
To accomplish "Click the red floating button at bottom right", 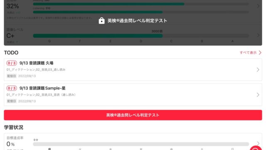I will point(256,148).
